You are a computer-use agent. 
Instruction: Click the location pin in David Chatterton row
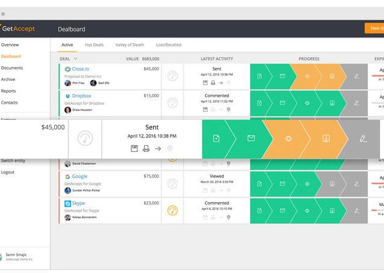click(x=229, y=164)
